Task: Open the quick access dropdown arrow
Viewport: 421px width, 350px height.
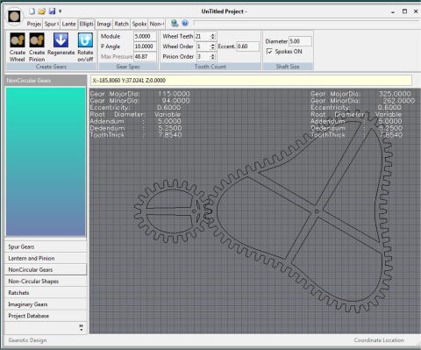Action: tap(60, 11)
